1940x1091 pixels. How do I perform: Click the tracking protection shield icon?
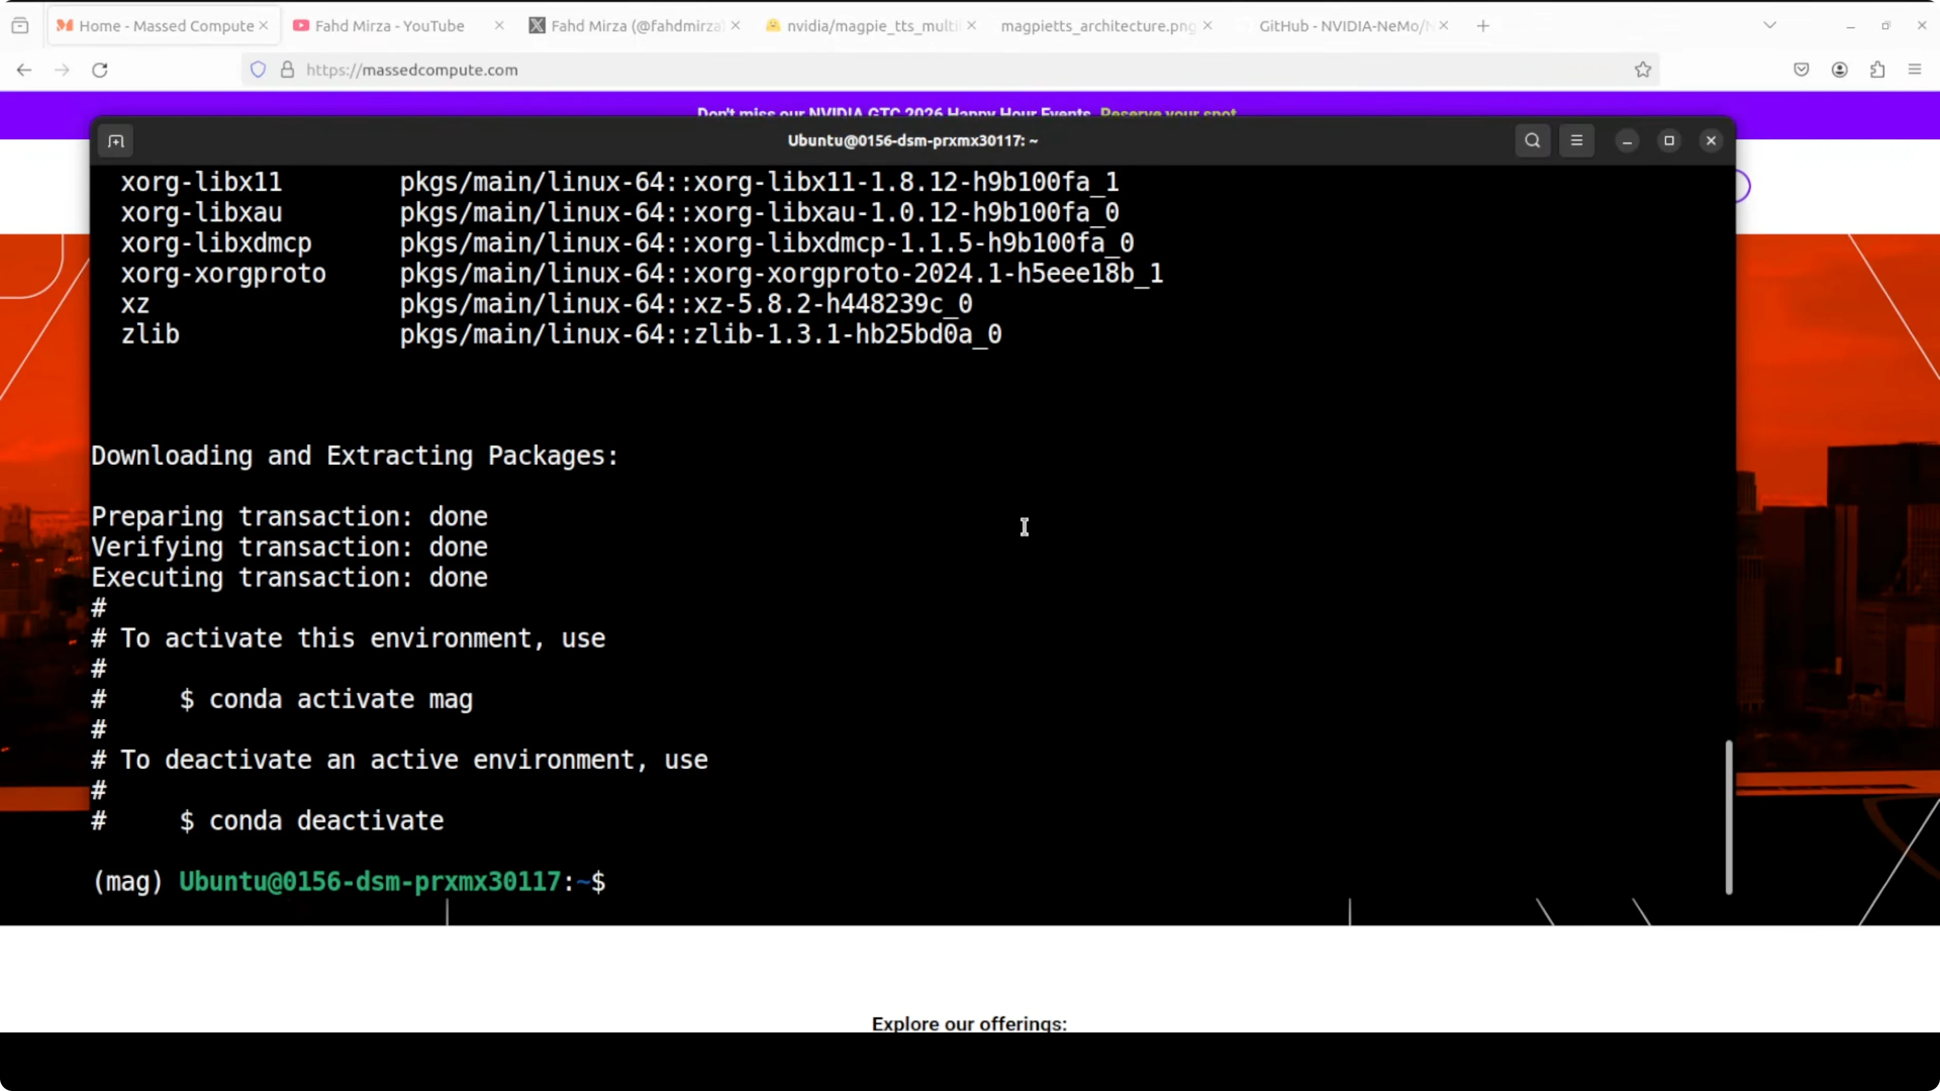pos(258,70)
